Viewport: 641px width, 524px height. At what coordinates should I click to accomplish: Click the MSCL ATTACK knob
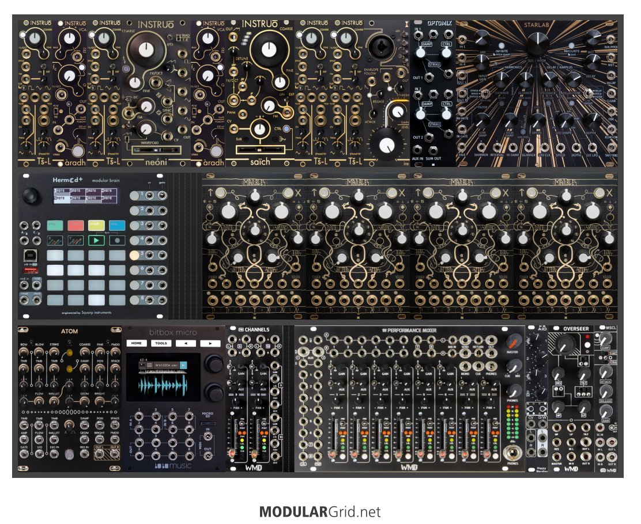[605, 371]
